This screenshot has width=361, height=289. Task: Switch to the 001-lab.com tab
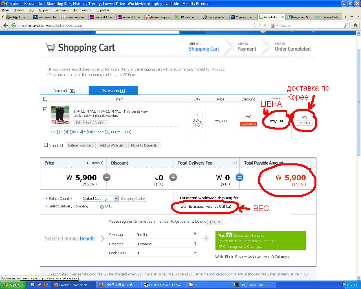187,17
